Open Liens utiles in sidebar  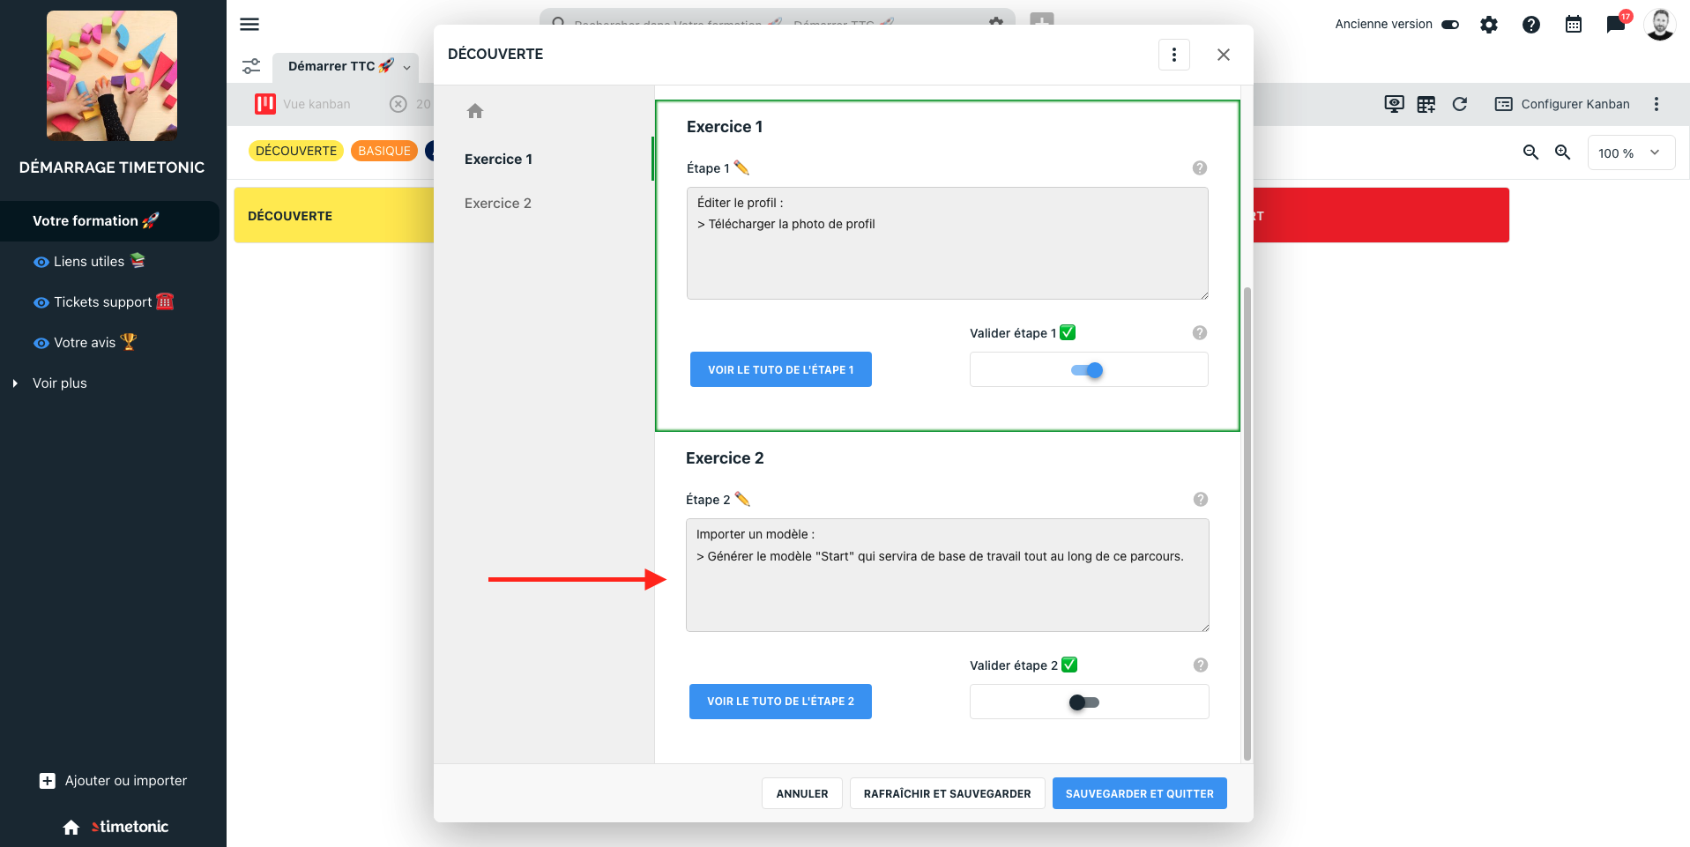tap(89, 262)
